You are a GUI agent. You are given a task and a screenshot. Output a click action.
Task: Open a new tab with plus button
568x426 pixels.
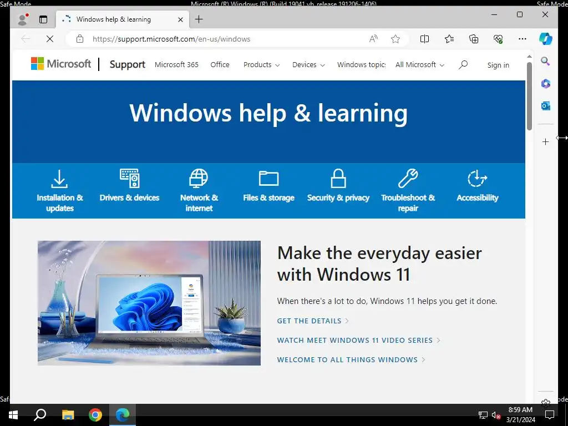point(199,19)
